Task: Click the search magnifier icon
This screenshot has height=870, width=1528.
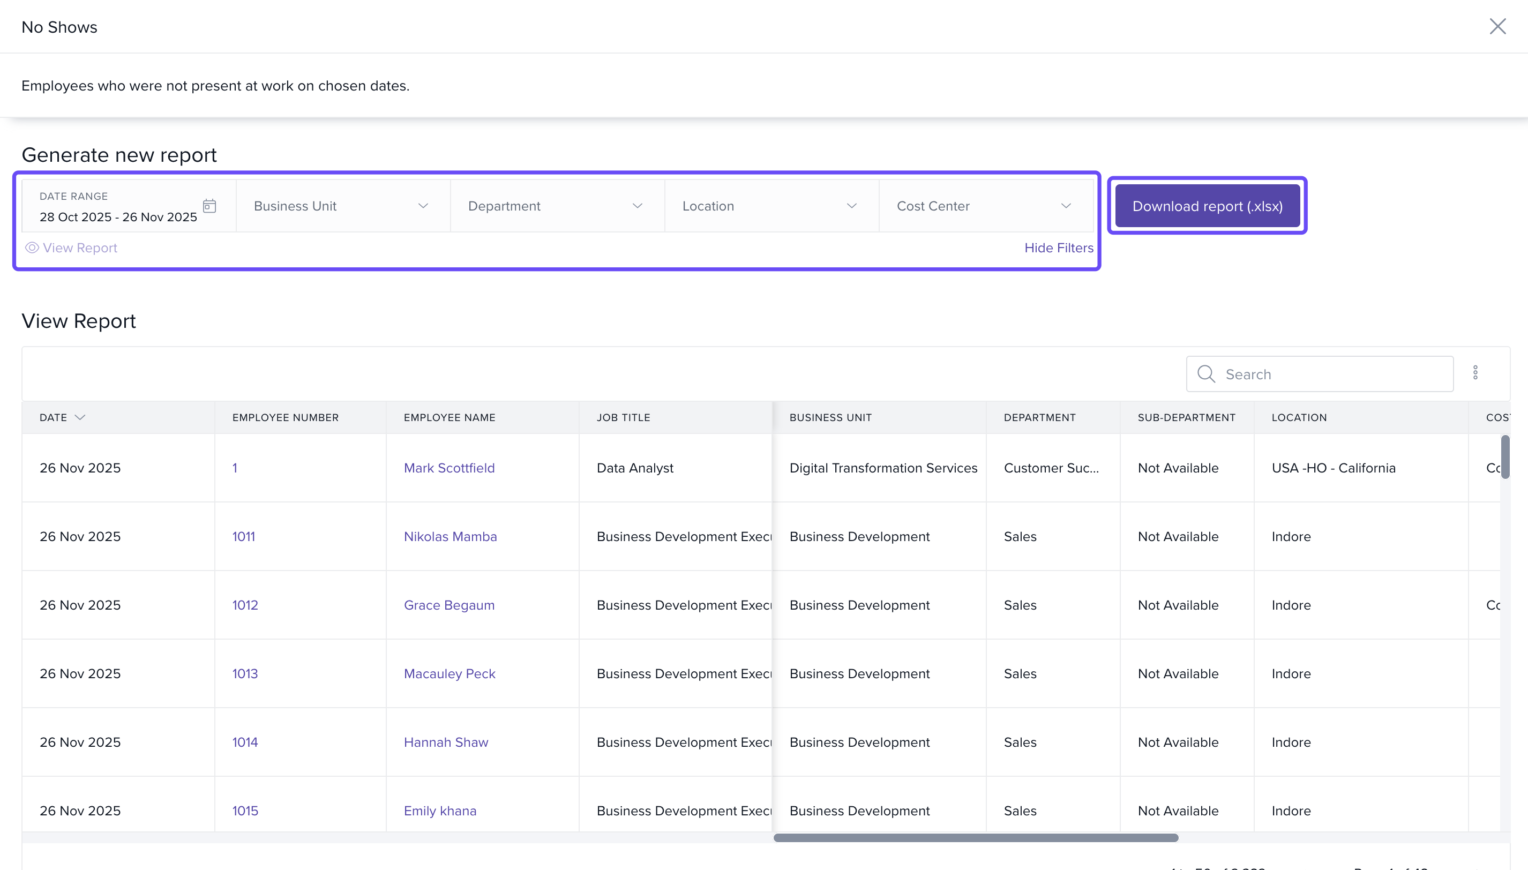Action: click(x=1206, y=374)
